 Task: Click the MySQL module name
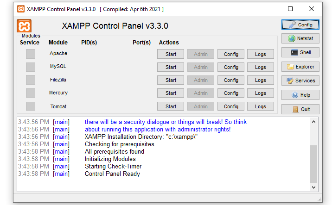point(58,66)
